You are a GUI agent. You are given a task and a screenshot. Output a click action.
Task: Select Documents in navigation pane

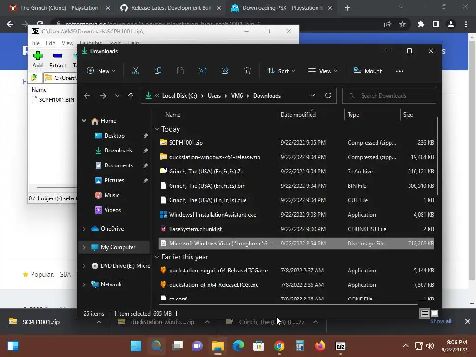coord(119,165)
